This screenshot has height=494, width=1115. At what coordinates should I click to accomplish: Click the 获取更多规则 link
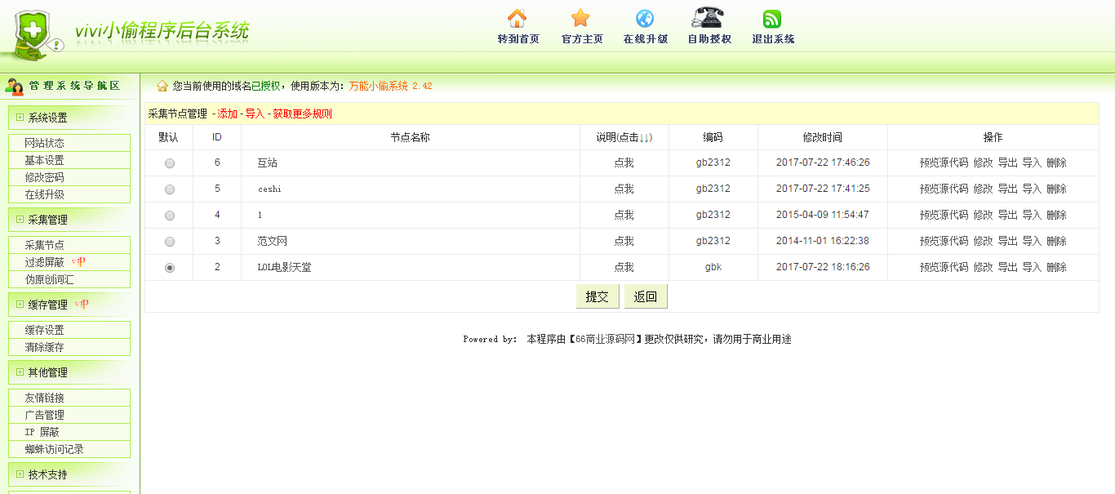pyautogui.click(x=302, y=114)
